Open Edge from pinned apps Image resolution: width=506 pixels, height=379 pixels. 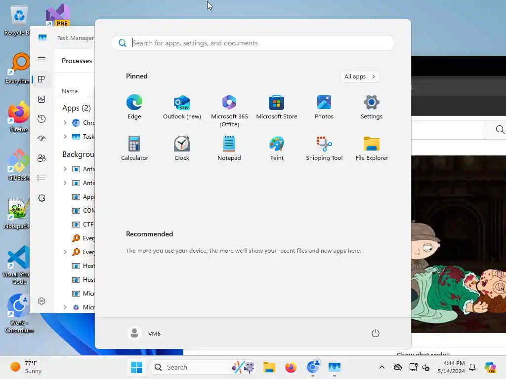coord(134,107)
